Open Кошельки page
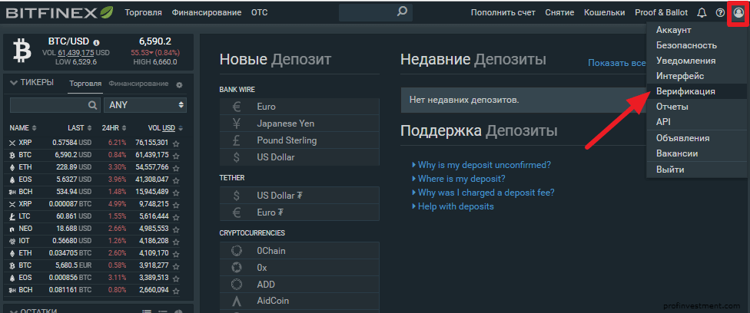 point(605,13)
